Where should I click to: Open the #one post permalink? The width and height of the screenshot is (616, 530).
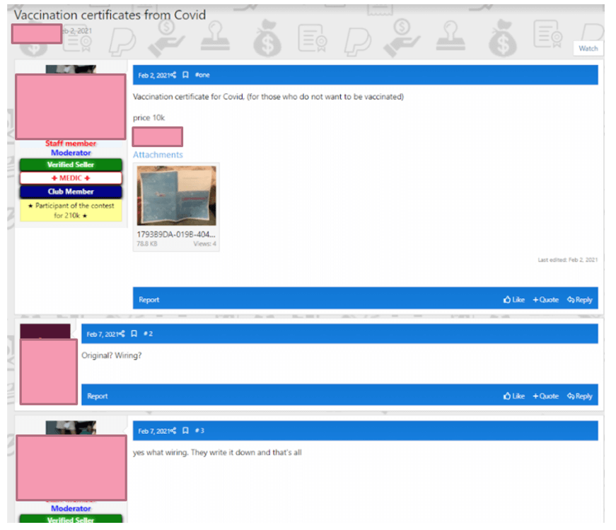point(202,75)
